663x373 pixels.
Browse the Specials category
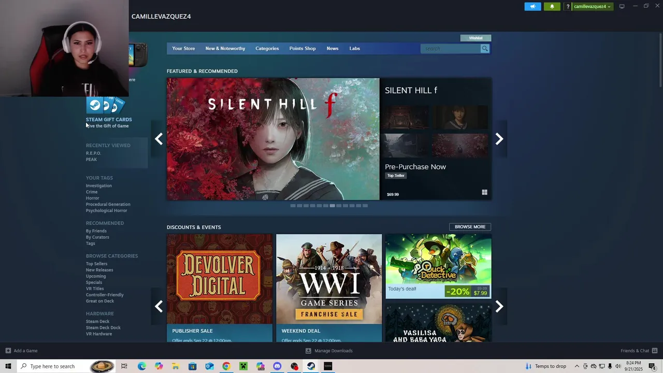(x=94, y=282)
